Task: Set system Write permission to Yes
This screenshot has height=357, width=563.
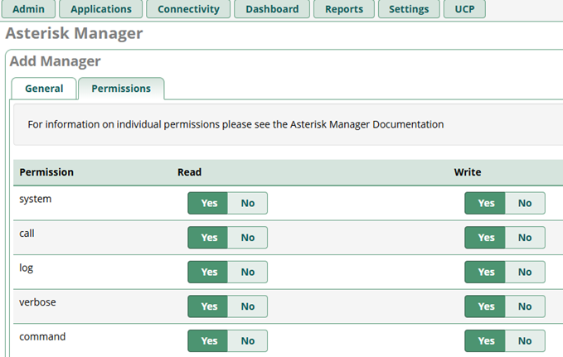Action: pos(485,203)
